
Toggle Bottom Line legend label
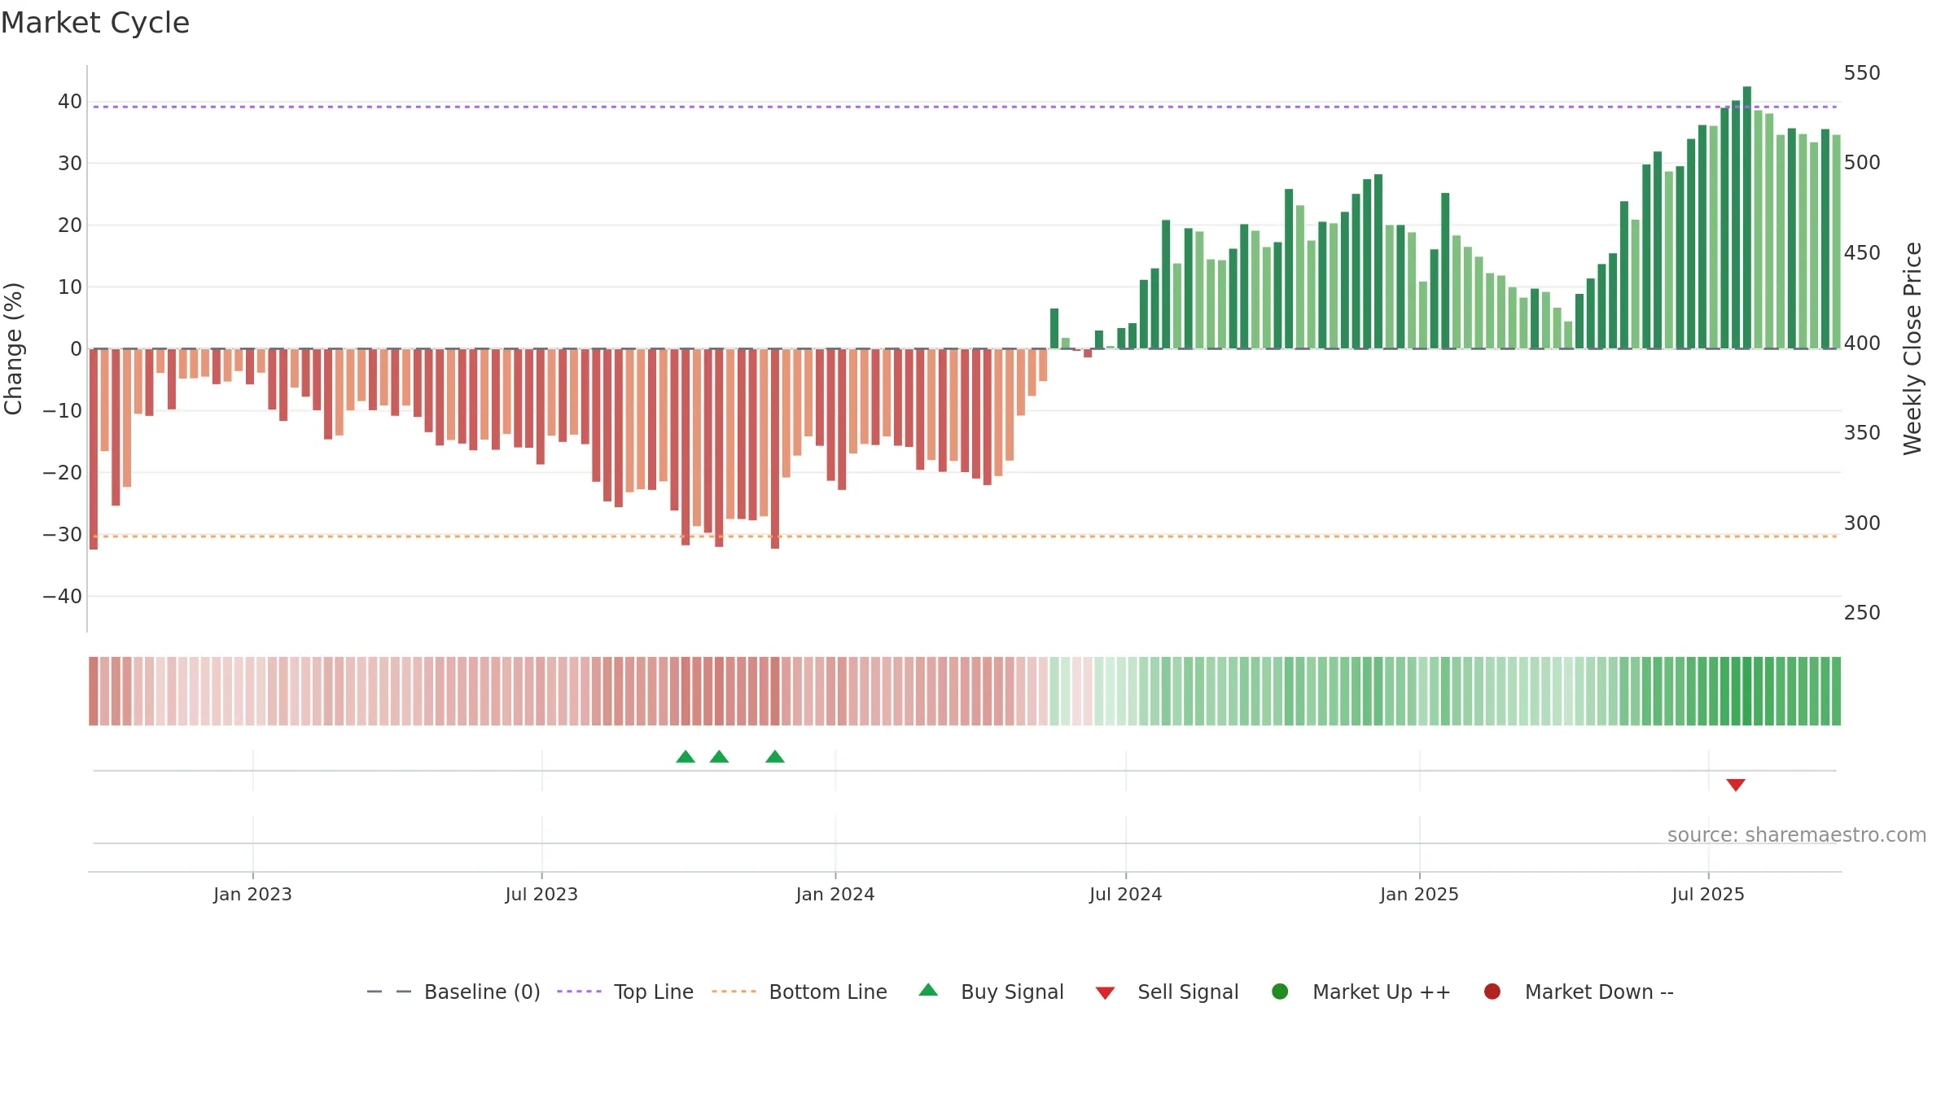(828, 992)
